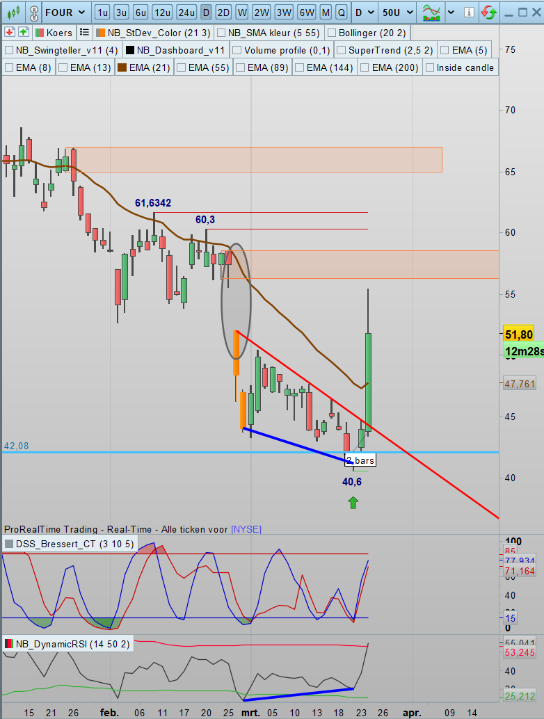Screen dimensions: 544x719
Task: Click the 47,761 EMA value tag
Action: [520, 384]
